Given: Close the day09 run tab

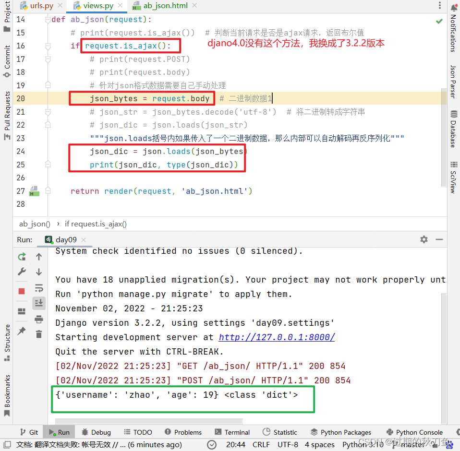Looking at the screenshot, I should tap(84, 240).
